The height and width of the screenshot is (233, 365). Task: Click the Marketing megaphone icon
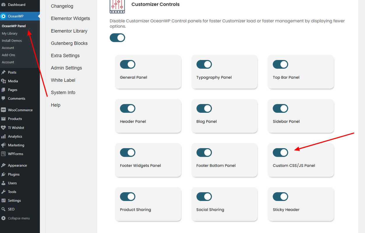coord(4,145)
